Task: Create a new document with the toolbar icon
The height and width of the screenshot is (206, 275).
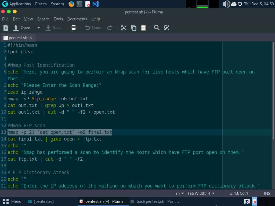Action: (x=6, y=28)
